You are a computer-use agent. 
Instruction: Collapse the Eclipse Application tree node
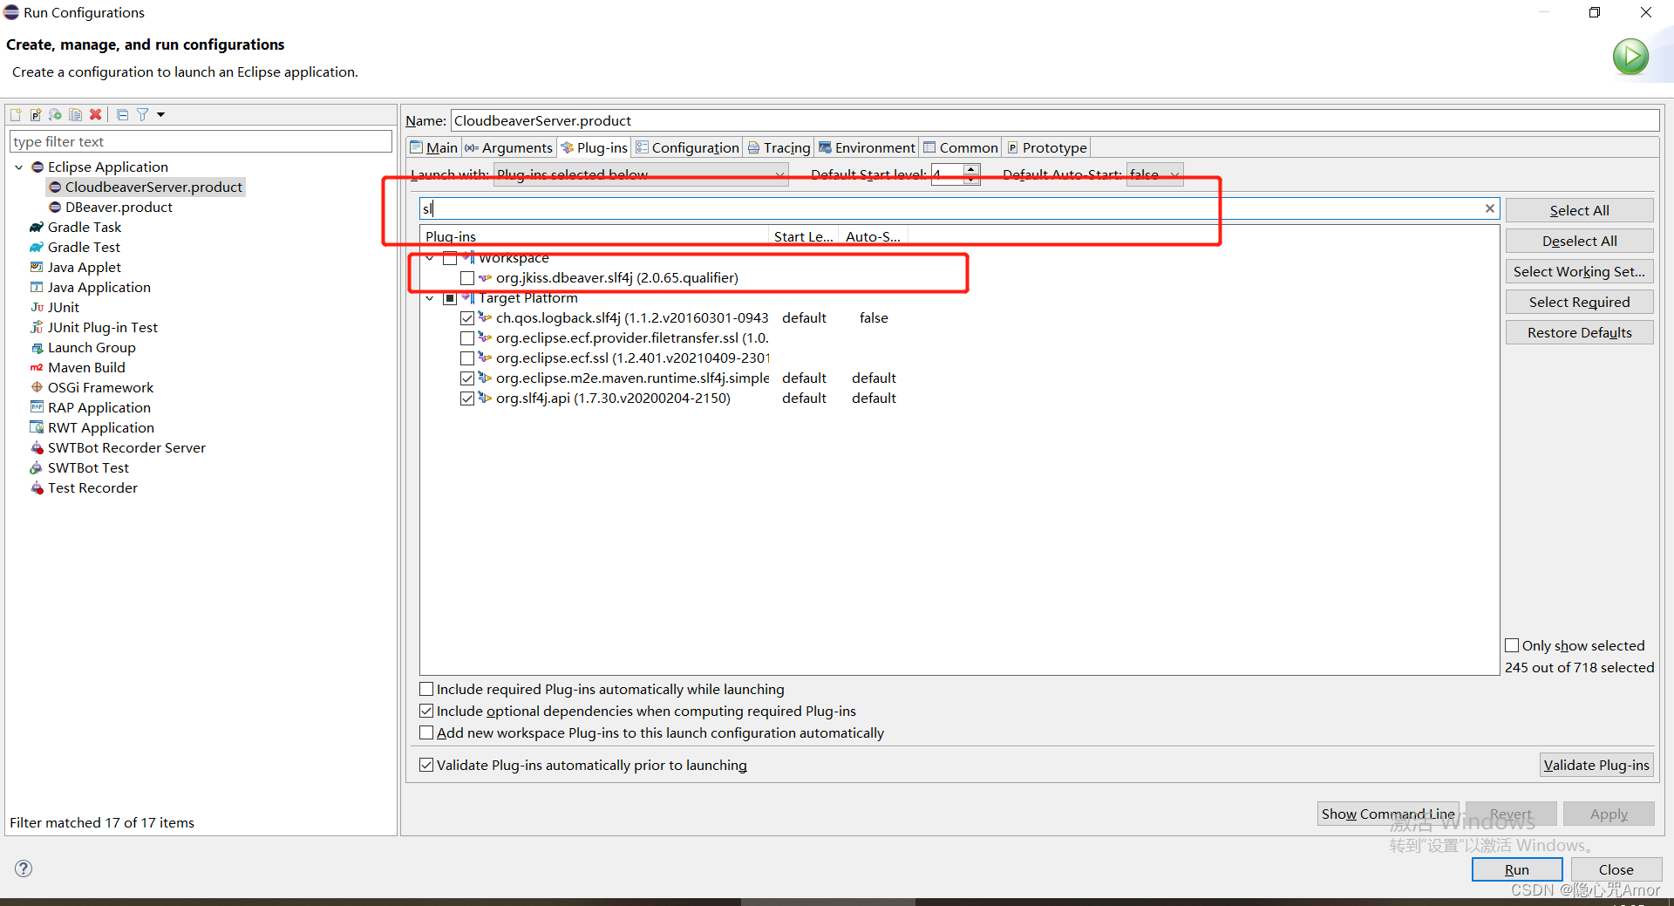[19, 167]
